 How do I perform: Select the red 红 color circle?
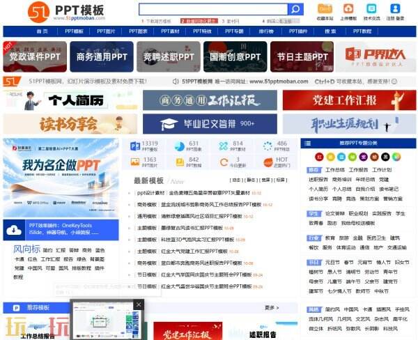319,157
